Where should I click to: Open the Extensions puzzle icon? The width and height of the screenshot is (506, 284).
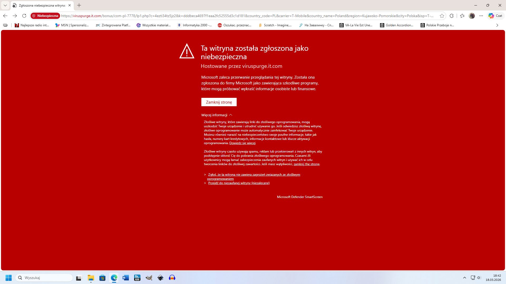pyautogui.click(x=451, y=16)
